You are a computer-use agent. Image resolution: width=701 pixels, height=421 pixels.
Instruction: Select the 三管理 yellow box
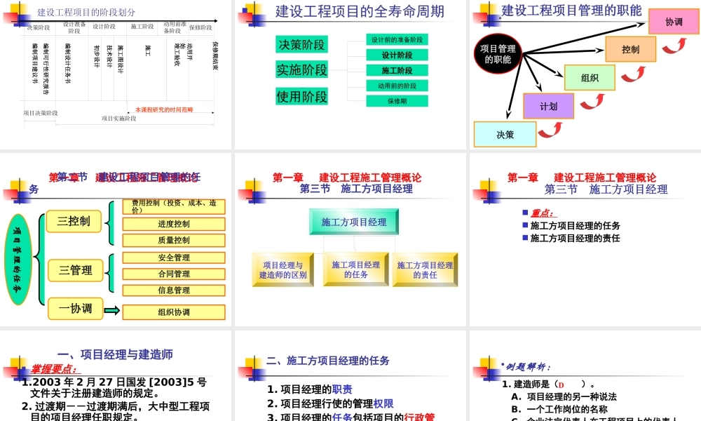pyautogui.click(x=75, y=270)
